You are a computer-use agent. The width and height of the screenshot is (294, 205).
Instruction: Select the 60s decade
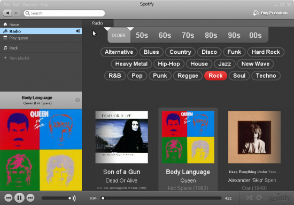click(165, 35)
